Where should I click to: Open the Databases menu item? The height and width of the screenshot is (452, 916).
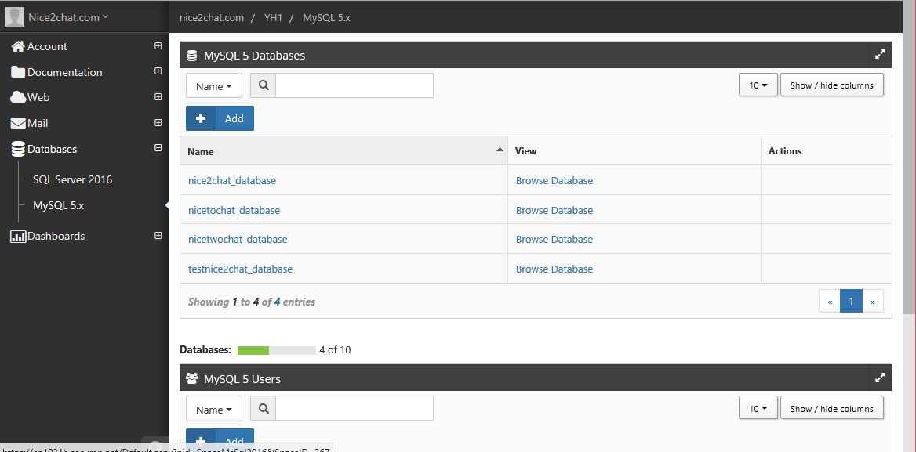coord(52,150)
